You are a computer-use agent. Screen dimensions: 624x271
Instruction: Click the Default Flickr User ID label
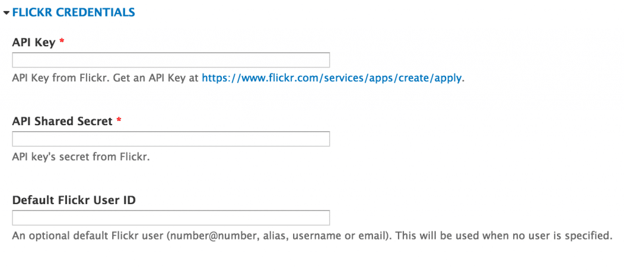pyautogui.click(x=74, y=201)
